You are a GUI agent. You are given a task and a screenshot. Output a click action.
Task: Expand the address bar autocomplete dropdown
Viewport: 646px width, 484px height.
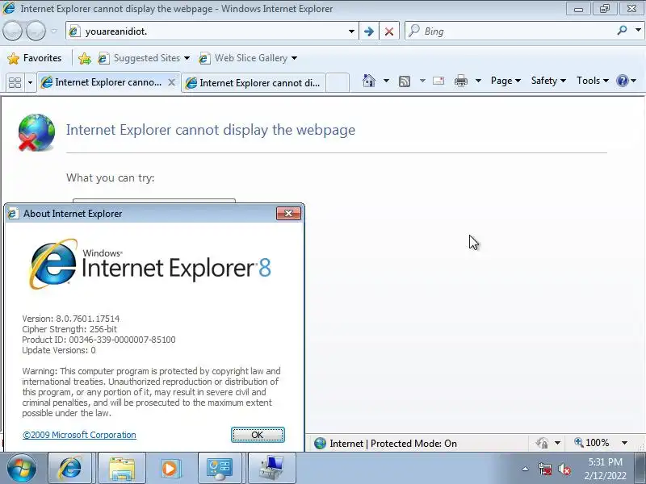[351, 31]
